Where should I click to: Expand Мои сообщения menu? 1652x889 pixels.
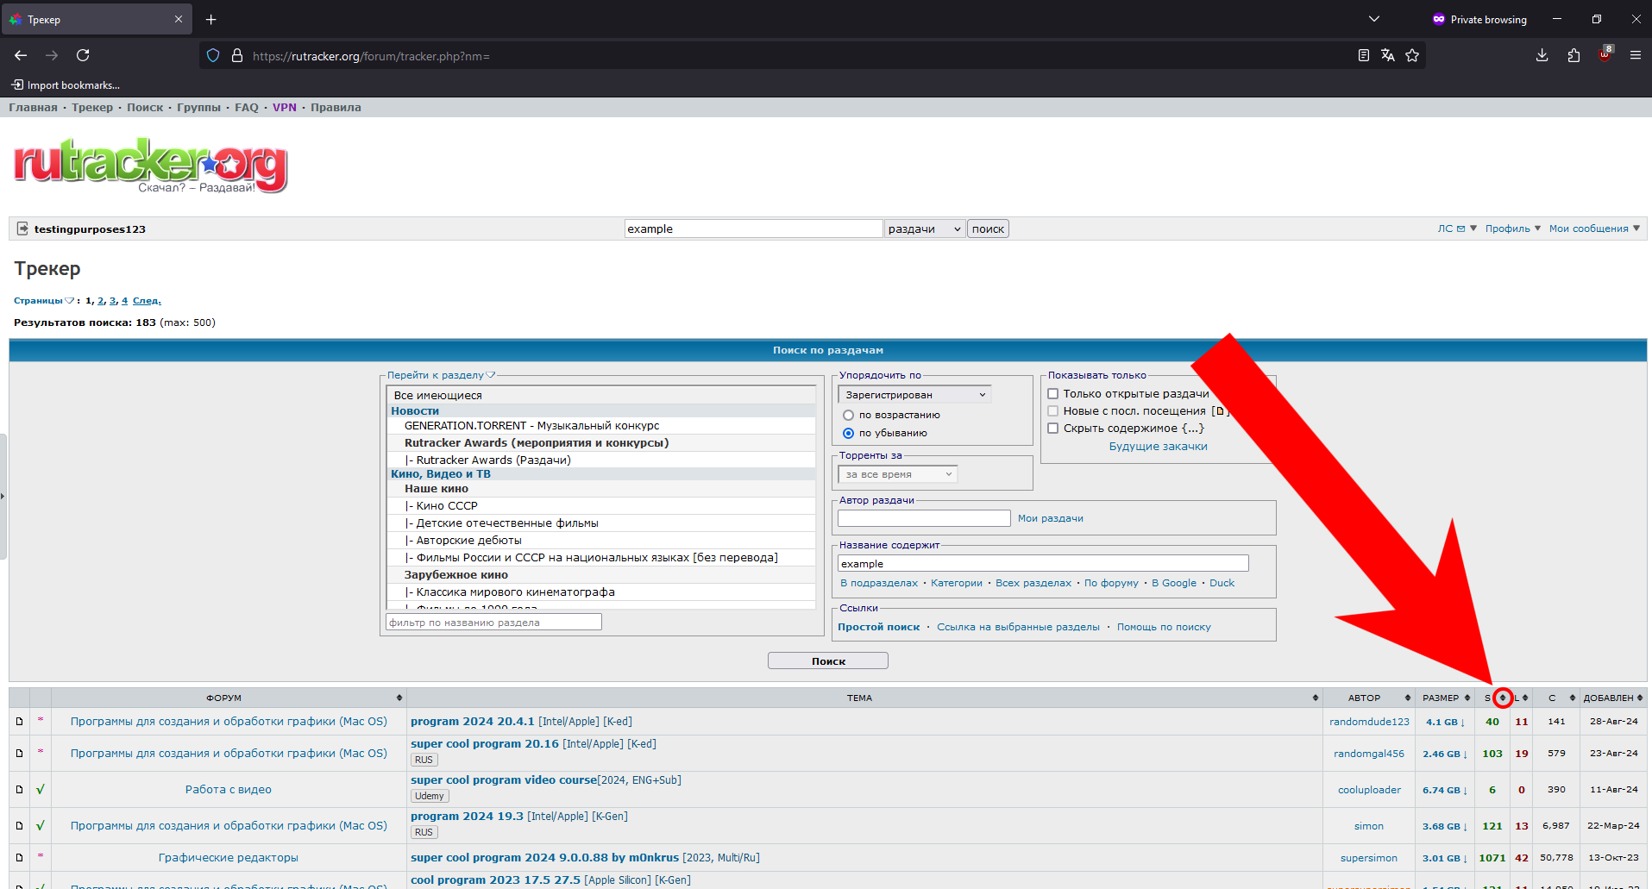[1594, 229]
